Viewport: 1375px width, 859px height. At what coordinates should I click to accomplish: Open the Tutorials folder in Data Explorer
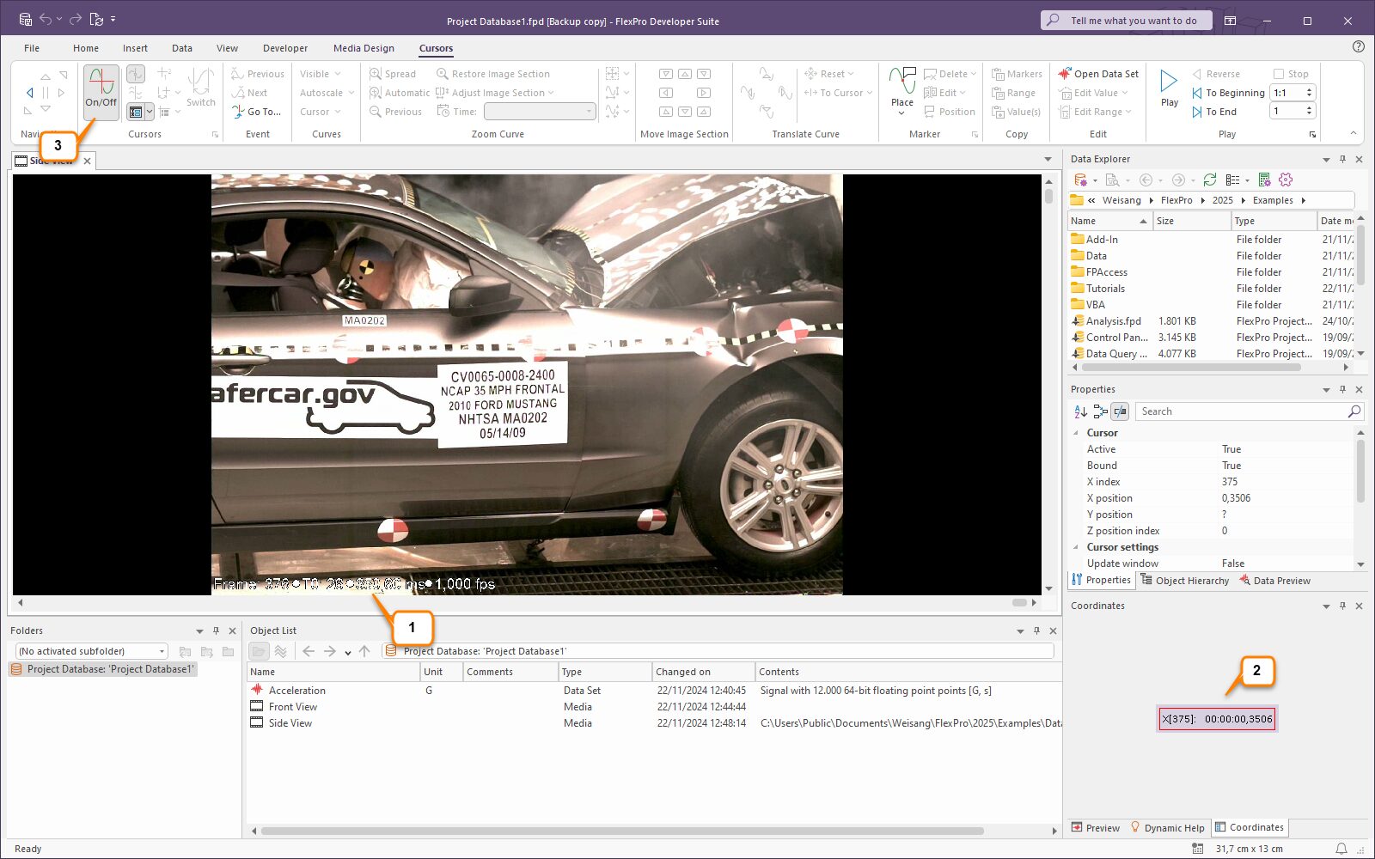click(1104, 289)
